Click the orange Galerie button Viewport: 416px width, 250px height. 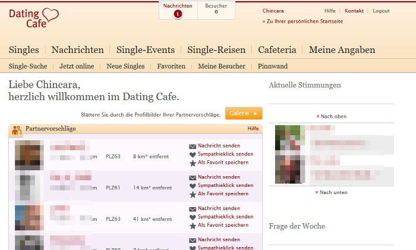pyautogui.click(x=244, y=113)
